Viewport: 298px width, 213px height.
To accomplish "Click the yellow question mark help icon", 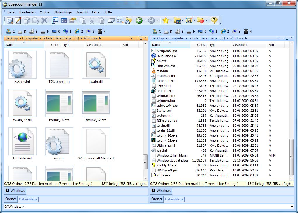I will (214, 20).
